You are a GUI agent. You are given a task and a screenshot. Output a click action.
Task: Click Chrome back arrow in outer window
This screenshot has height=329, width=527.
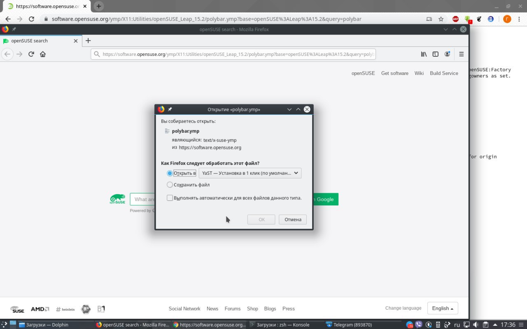(8, 19)
